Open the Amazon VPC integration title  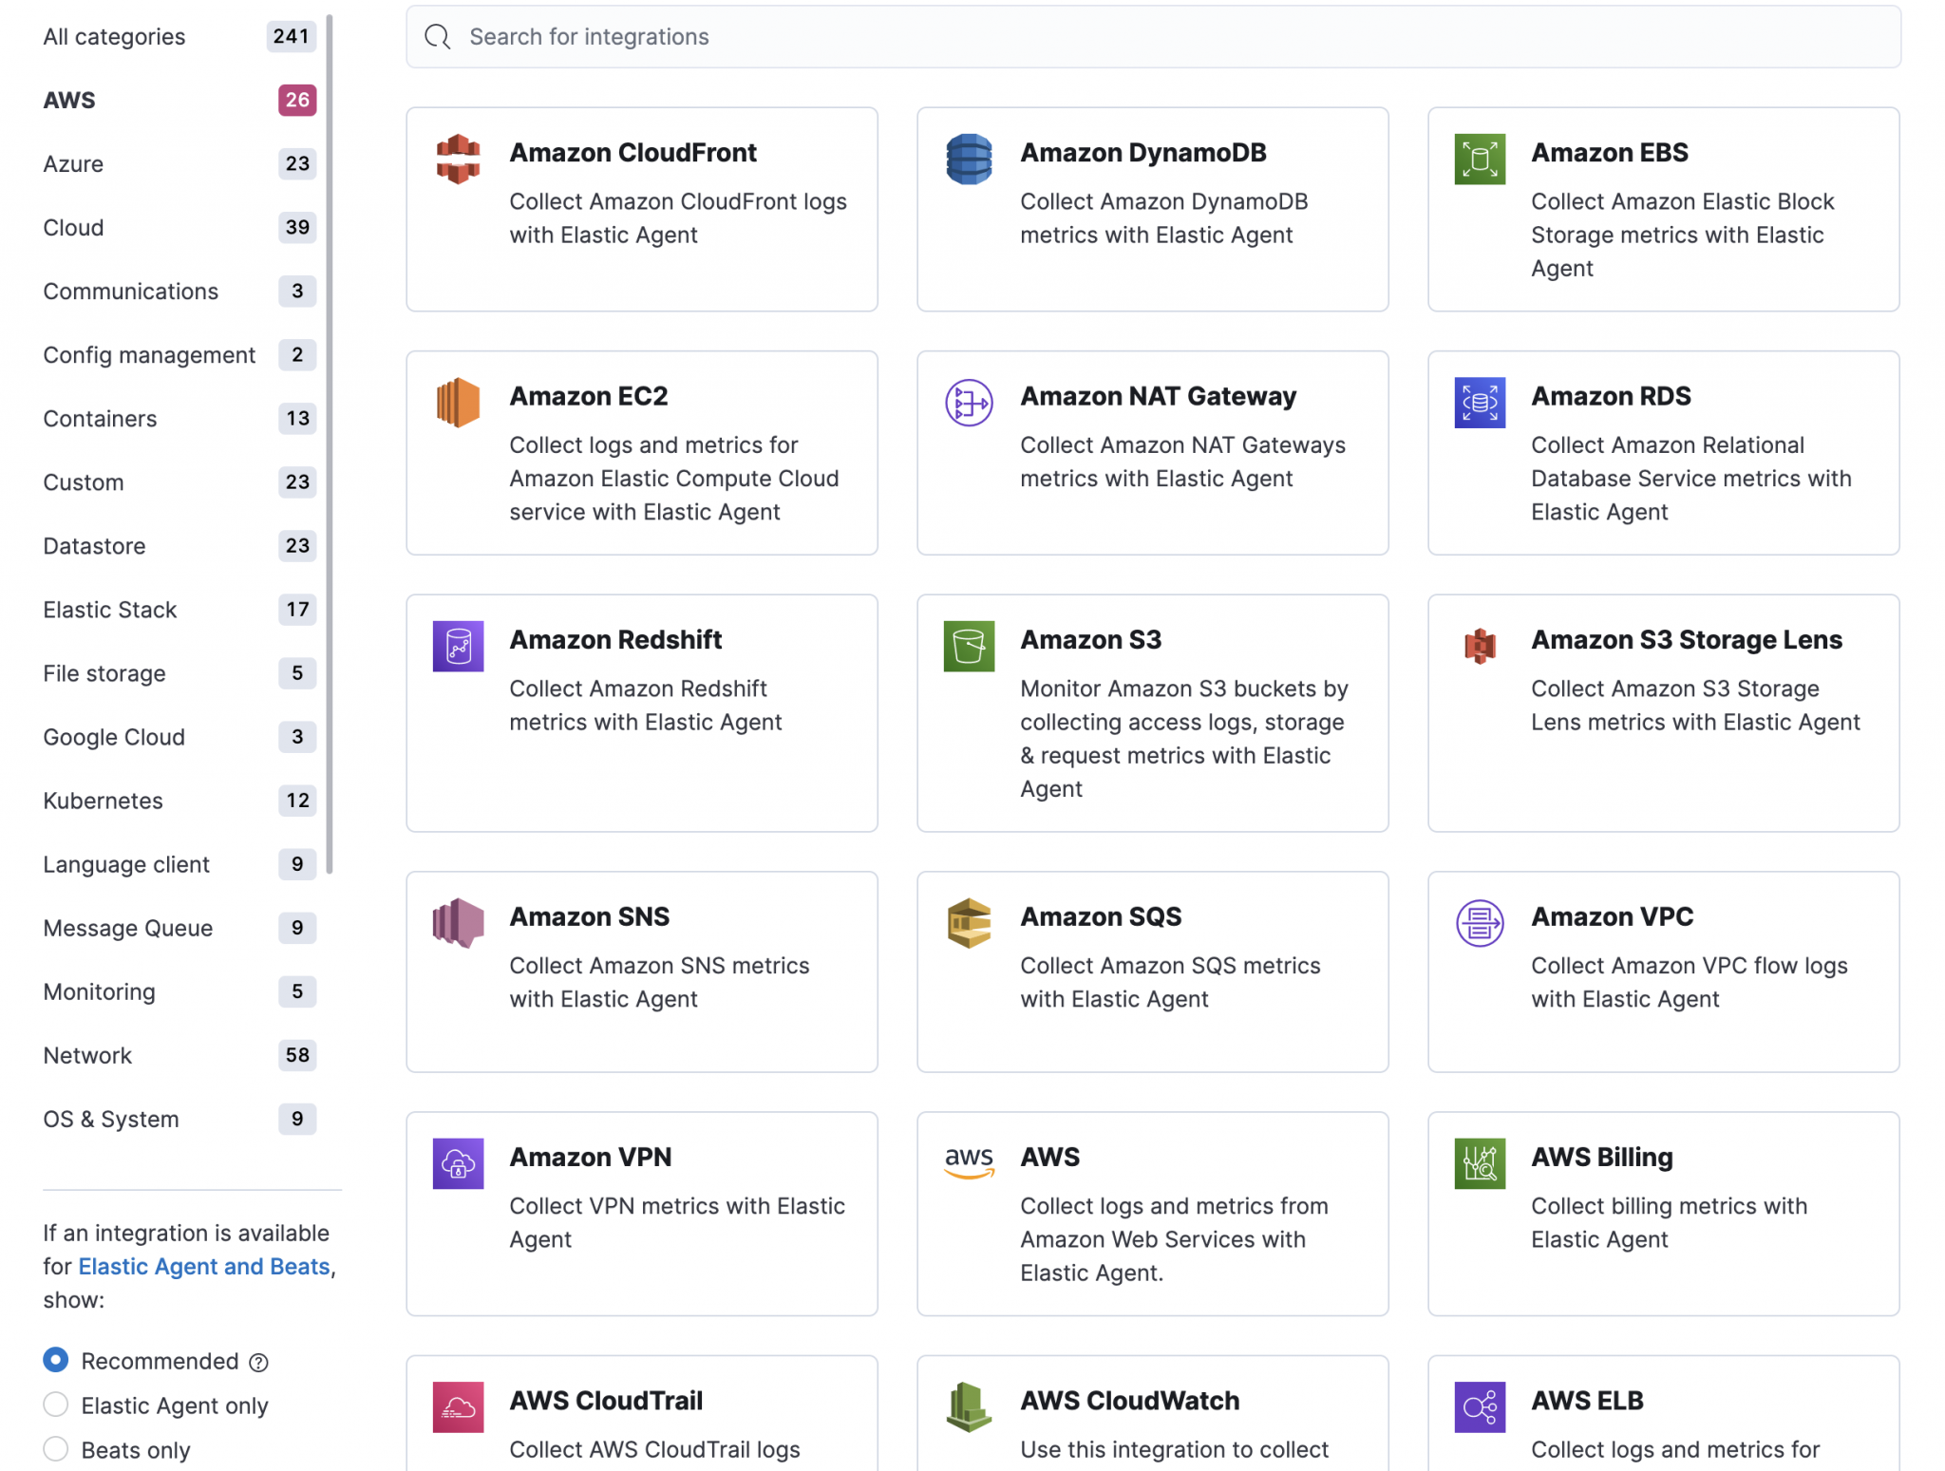(x=1612, y=916)
